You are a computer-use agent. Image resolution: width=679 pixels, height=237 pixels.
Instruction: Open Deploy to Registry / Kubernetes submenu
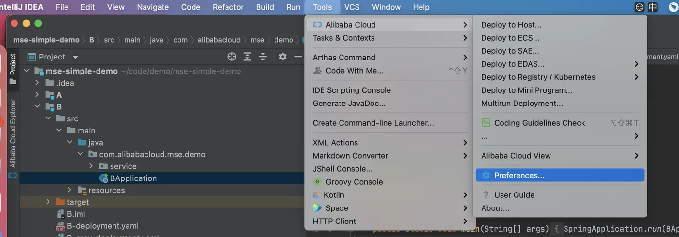tap(560, 77)
